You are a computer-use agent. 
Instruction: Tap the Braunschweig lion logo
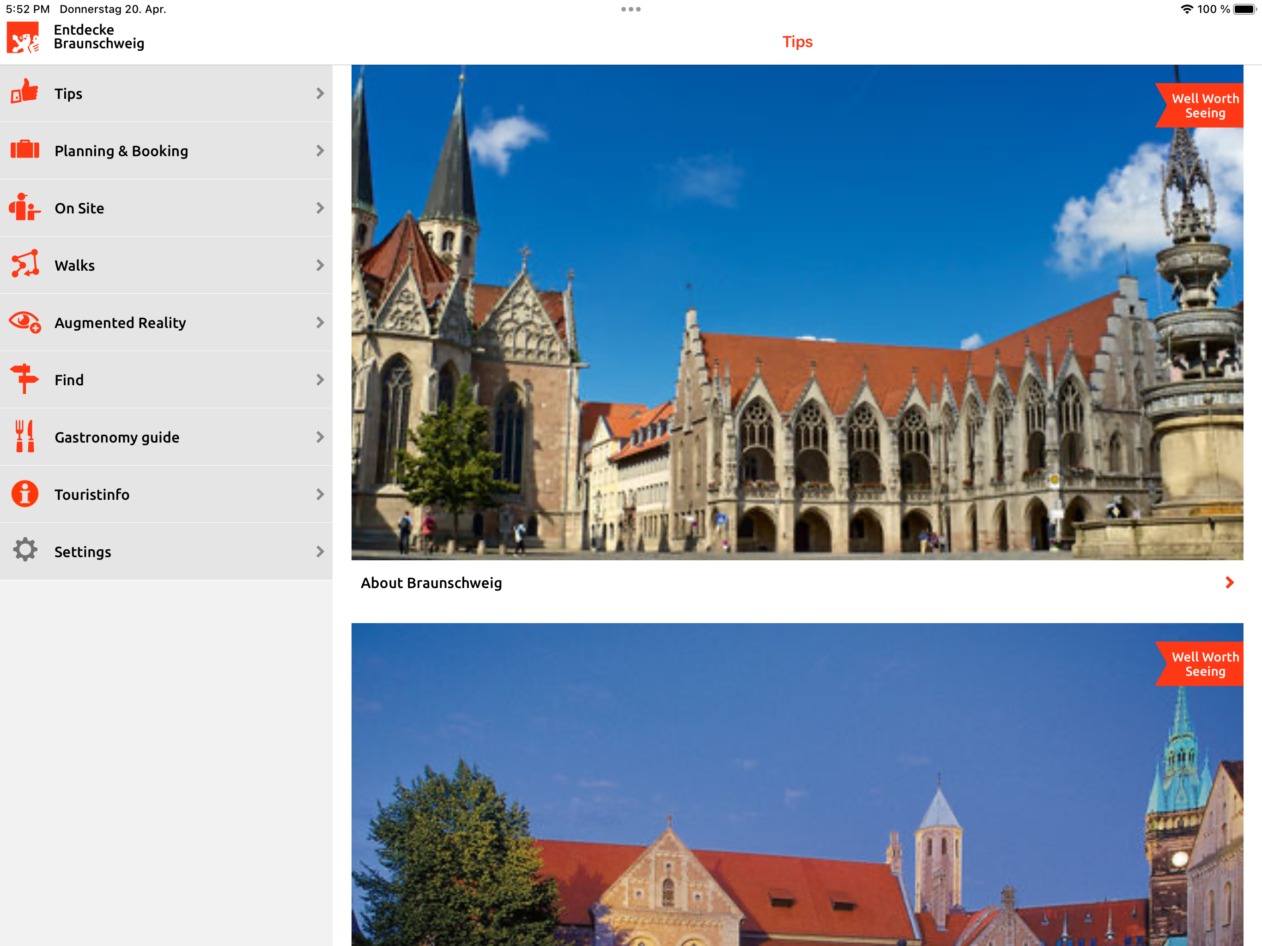23,38
